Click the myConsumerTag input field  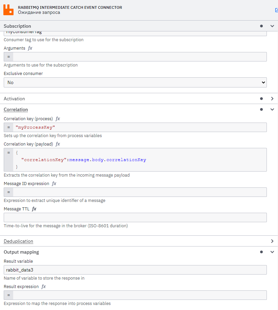click(135, 31)
